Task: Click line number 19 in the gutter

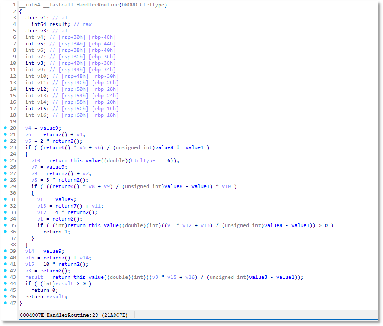Action: [13, 121]
